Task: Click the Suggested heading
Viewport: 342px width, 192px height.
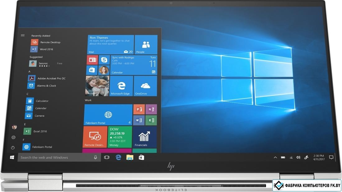Action: coord(36,57)
